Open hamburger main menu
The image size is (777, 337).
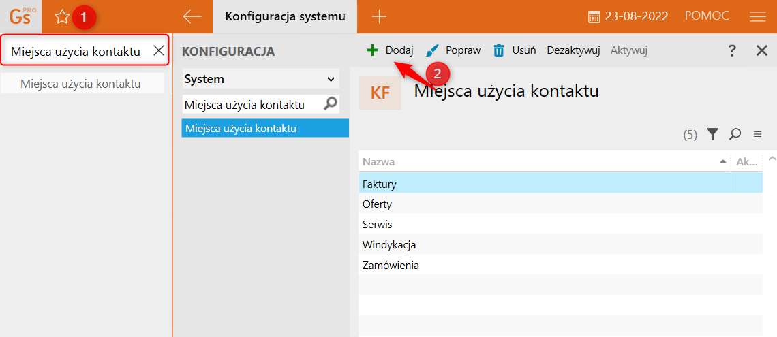click(x=758, y=17)
